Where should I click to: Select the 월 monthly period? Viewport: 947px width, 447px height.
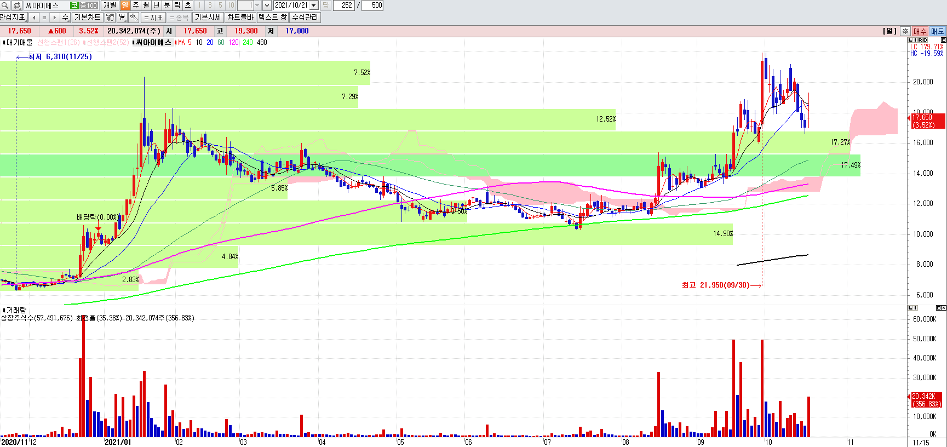tap(146, 5)
